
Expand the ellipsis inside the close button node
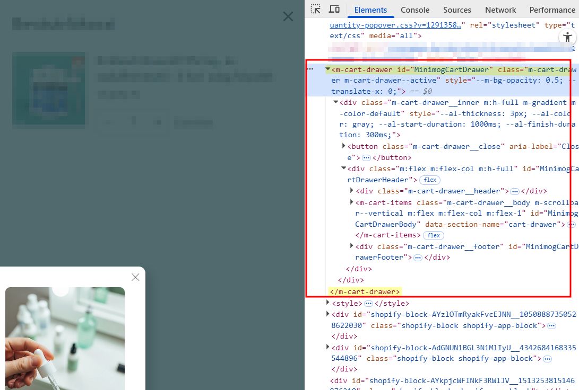(366, 158)
